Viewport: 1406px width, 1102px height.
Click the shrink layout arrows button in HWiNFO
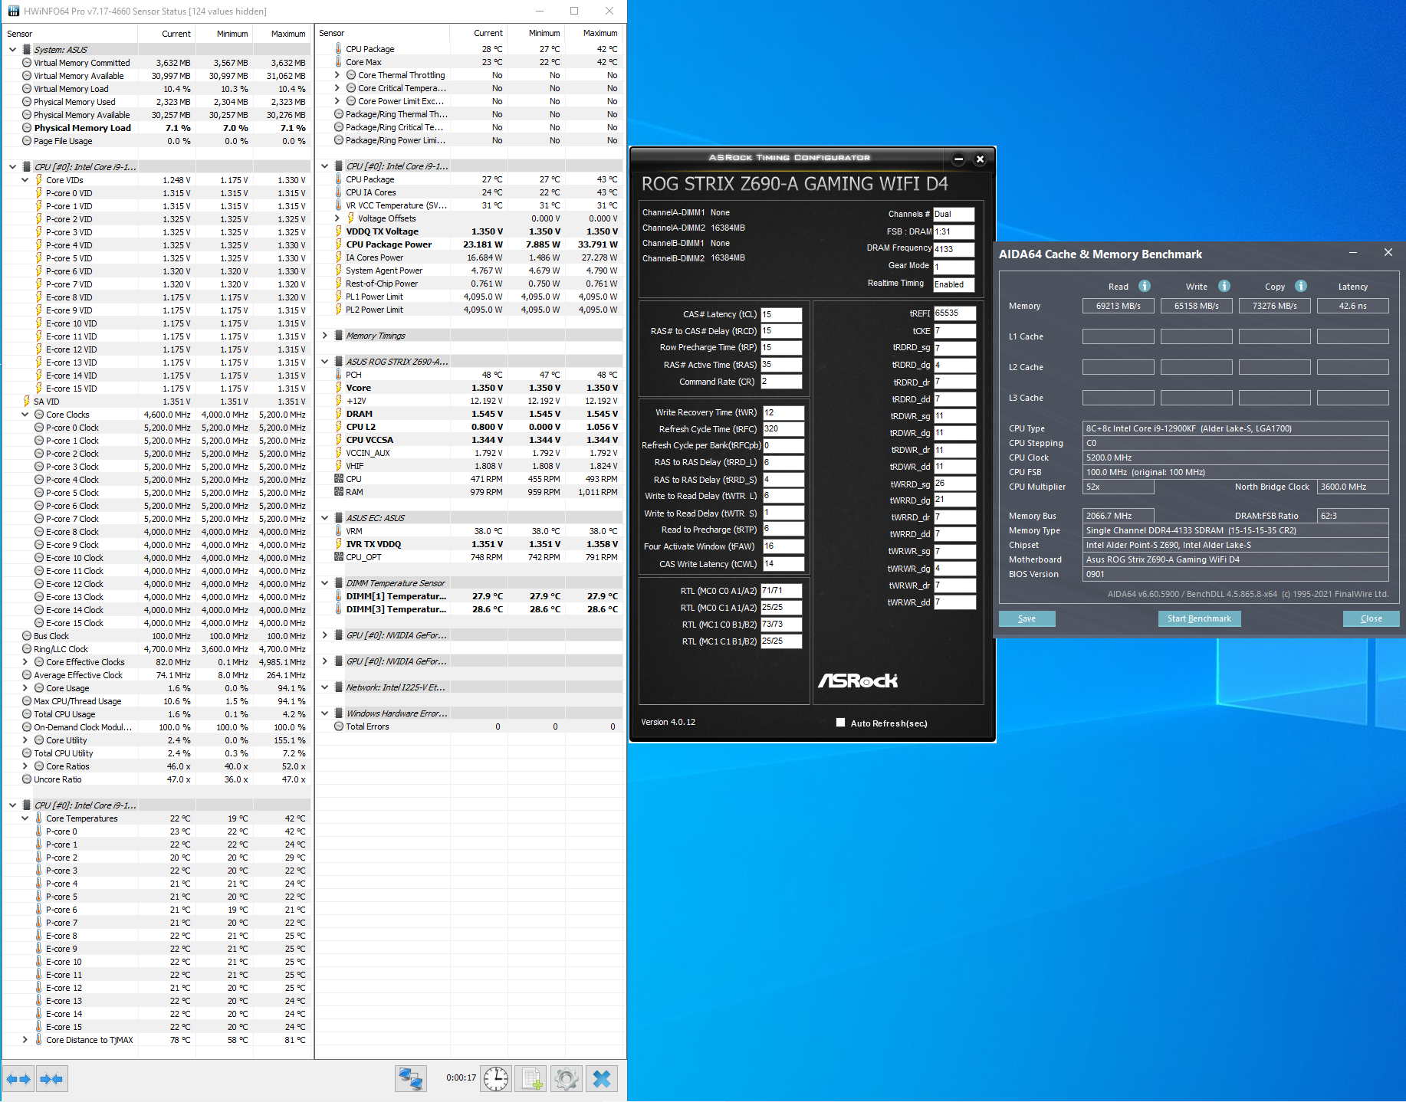[51, 1079]
